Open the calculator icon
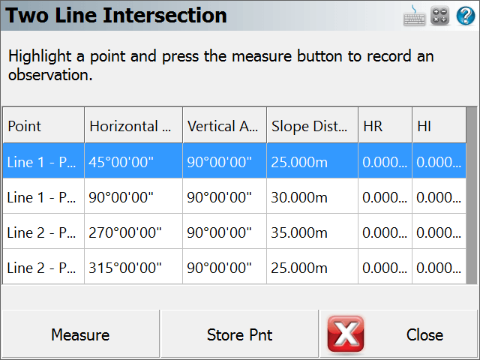This screenshot has width=480, height=360. tap(440, 16)
